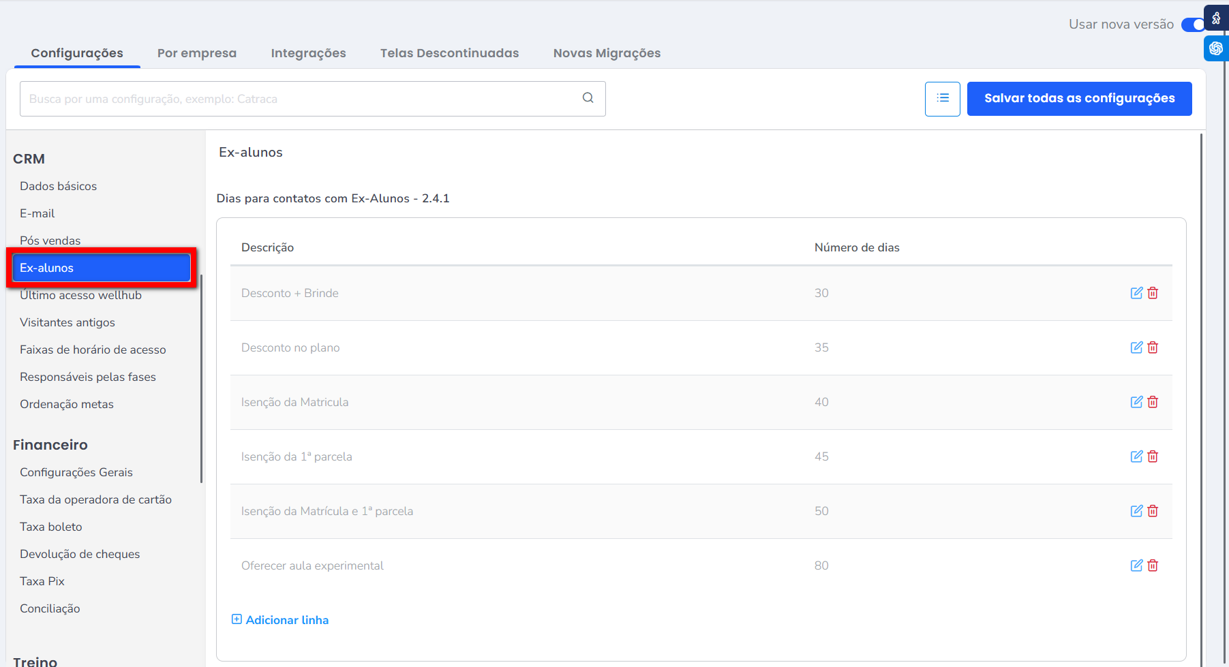Open the list view icon button
This screenshot has width=1229, height=667.
pyautogui.click(x=942, y=99)
